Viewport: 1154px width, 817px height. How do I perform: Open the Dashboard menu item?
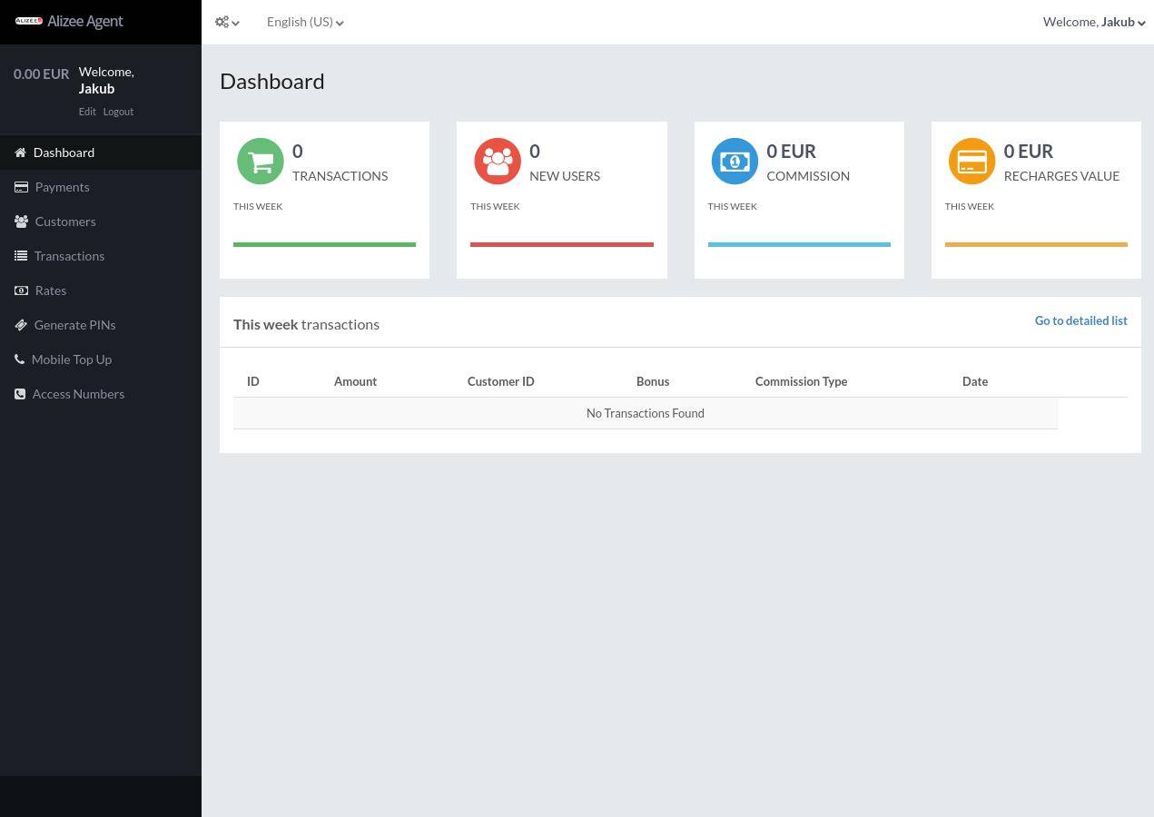pyautogui.click(x=101, y=153)
